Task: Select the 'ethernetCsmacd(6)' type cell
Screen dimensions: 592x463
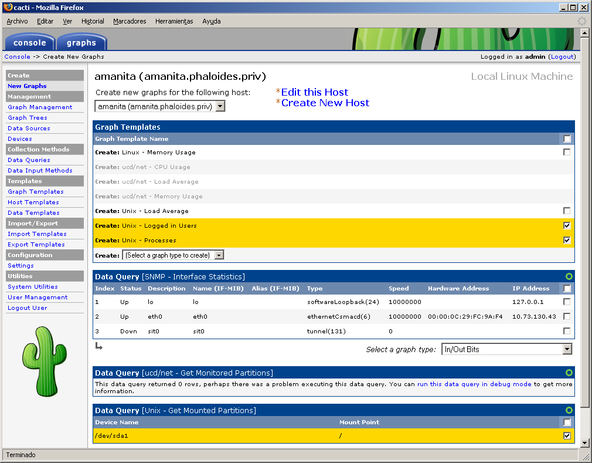Action: pyautogui.click(x=339, y=317)
